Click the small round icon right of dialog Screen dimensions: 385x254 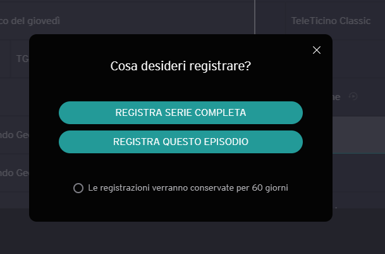(353, 97)
